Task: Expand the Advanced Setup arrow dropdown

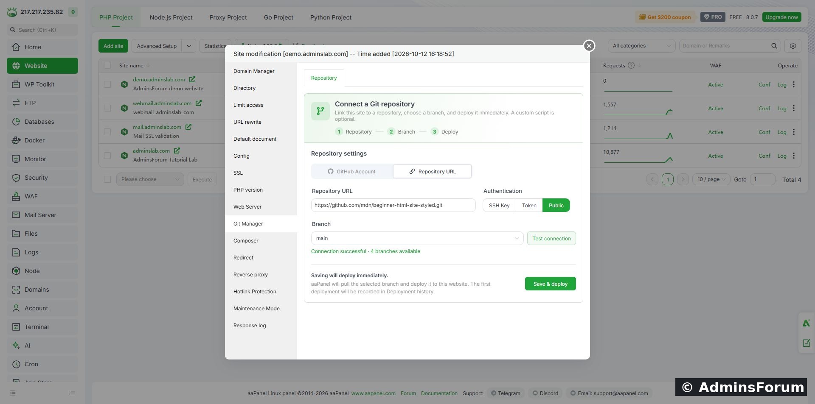Action: pyautogui.click(x=189, y=46)
